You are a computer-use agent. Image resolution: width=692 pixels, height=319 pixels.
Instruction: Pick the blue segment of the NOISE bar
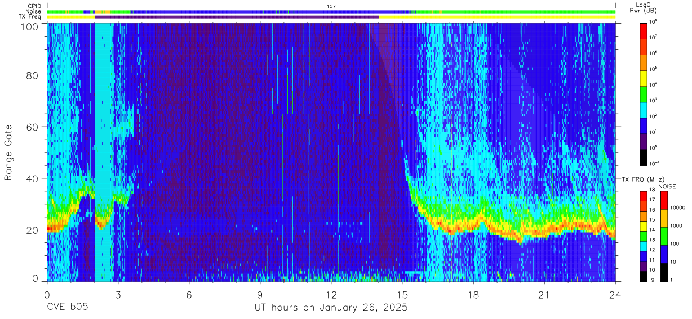(663, 254)
